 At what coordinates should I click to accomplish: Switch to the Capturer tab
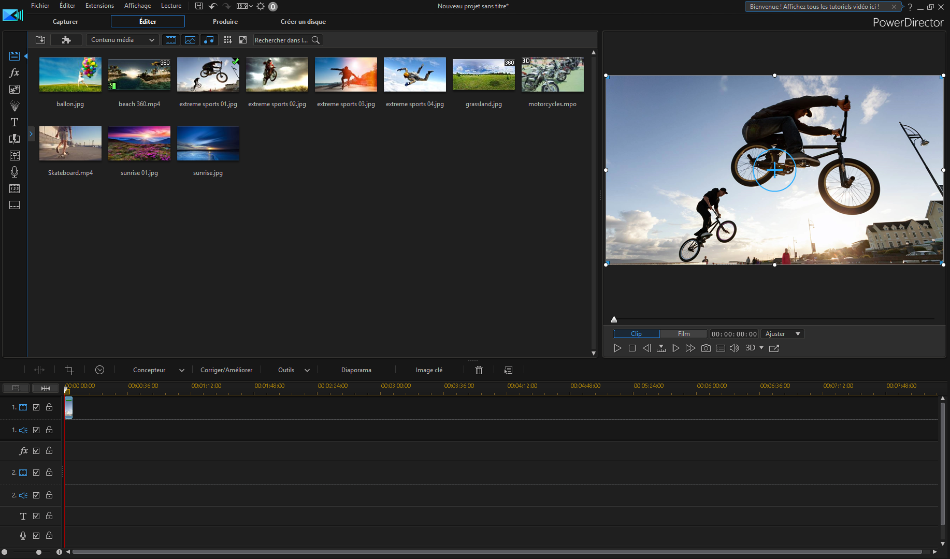click(x=65, y=22)
